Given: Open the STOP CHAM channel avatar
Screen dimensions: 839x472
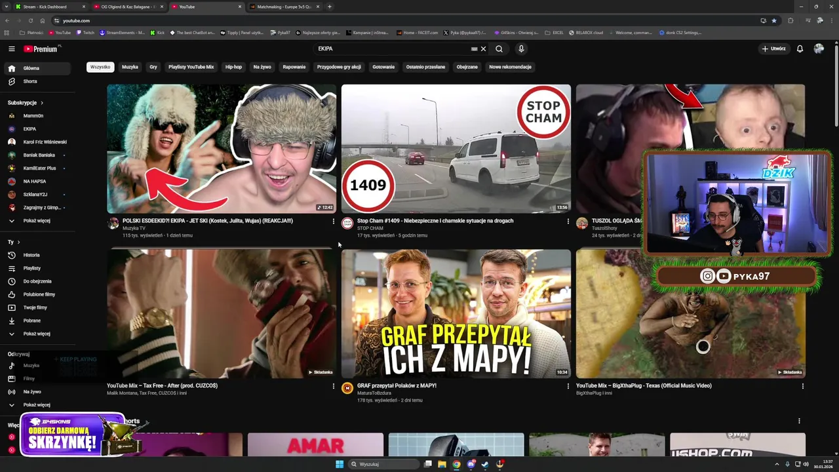Looking at the screenshot, I should (x=347, y=224).
